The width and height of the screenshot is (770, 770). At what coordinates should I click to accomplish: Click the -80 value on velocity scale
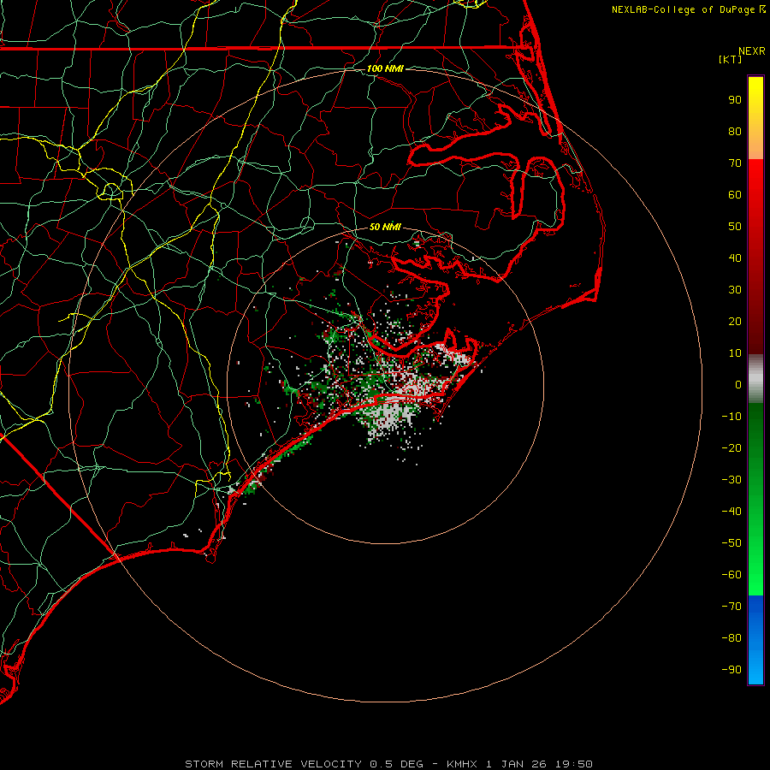pos(731,638)
